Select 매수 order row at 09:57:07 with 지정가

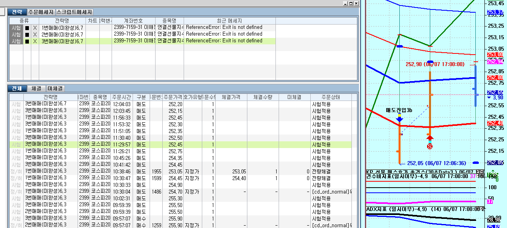coord(180,225)
